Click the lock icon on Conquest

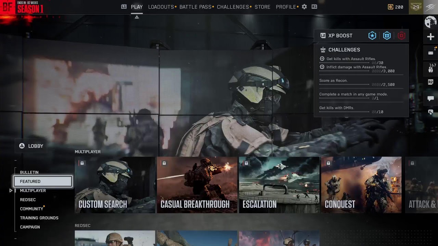[x=328, y=163]
